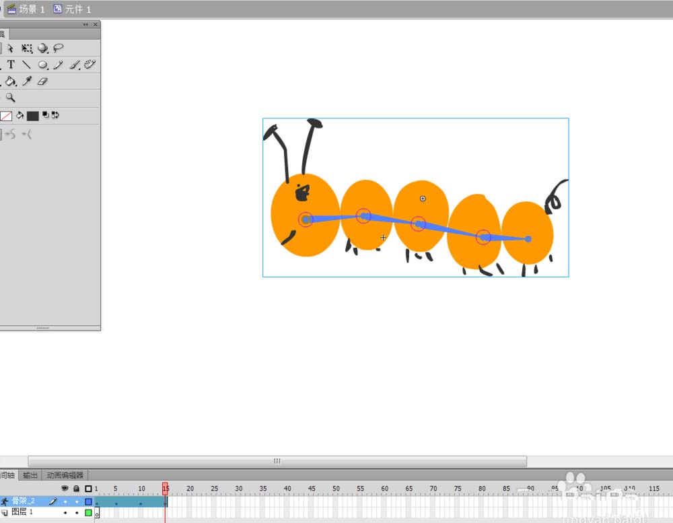Open the Oval tool shape flyout
The width and height of the screenshot is (673, 523).
pyautogui.click(x=43, y=65)
